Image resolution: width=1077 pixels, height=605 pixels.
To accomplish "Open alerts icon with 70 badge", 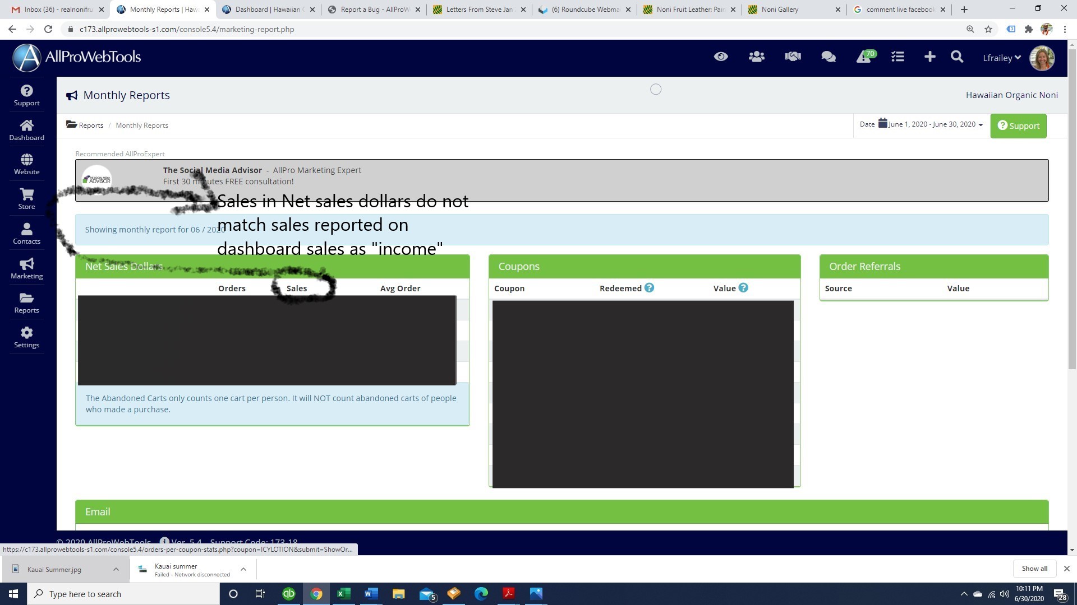I will (x=866, y=57).
